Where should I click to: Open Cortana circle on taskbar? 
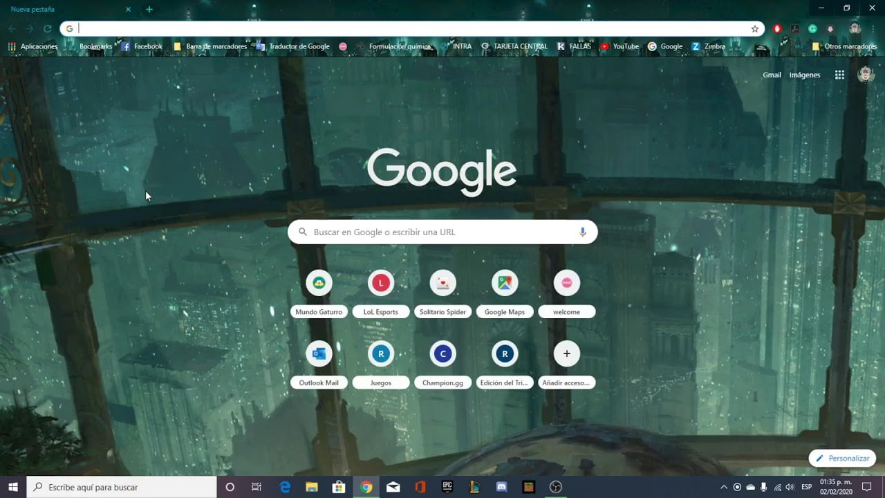point(230,487)
